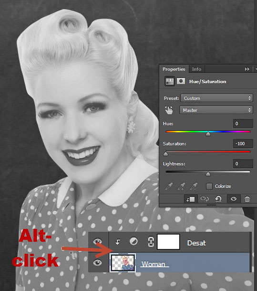Click the Properties panel resize grip
Image resolution: width=257 pixels, height=291 pixels.
pos(211,205)
